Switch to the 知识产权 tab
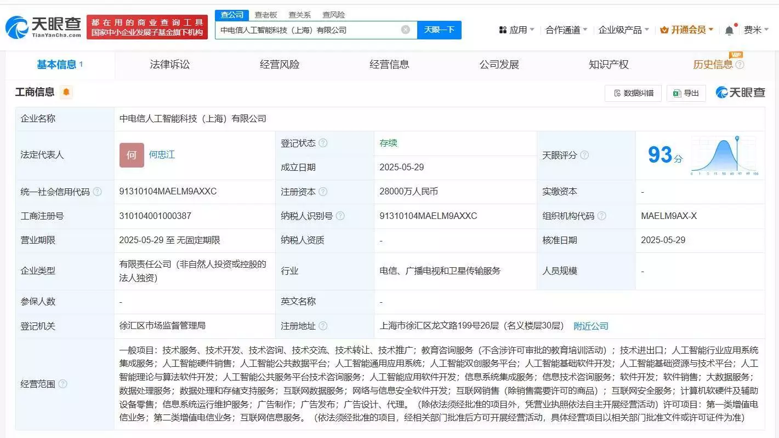Image resolution: width=779 pixels, height=438 pixels. click(609, 65)
